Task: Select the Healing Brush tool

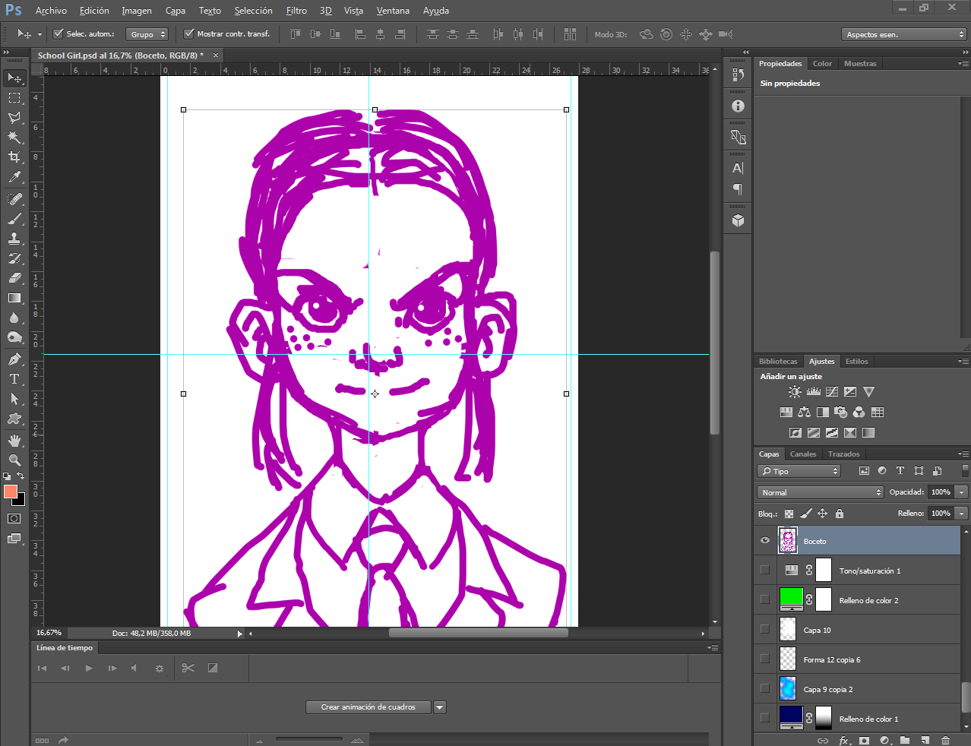Action: coord(14,199)
